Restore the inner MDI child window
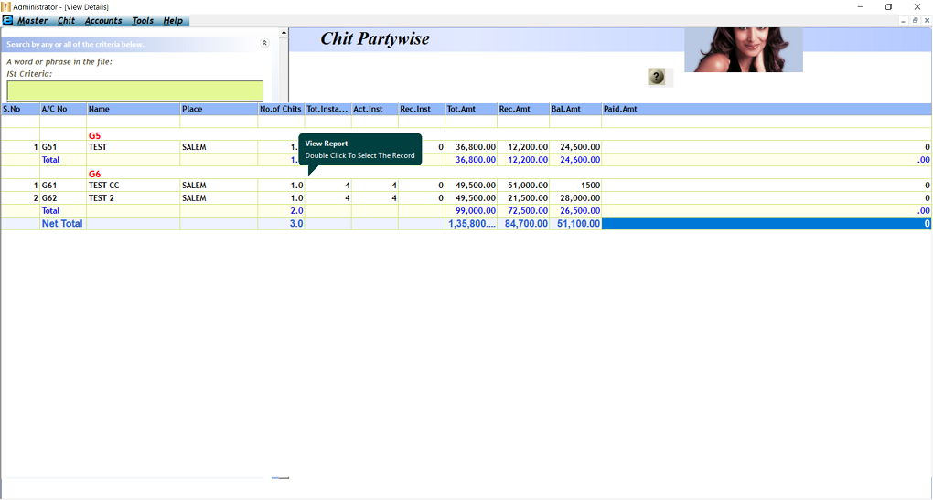 point(915,20)
